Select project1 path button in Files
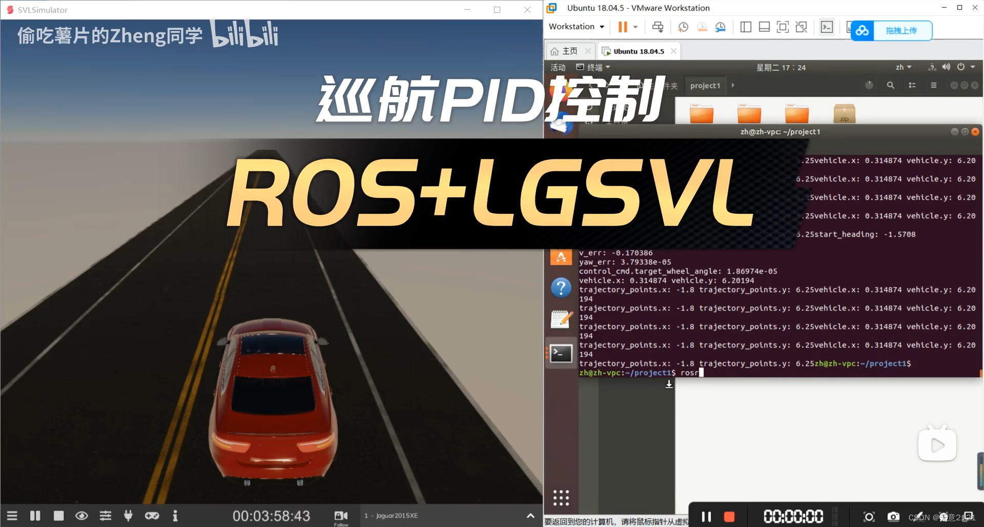 (x=705, y=86)
